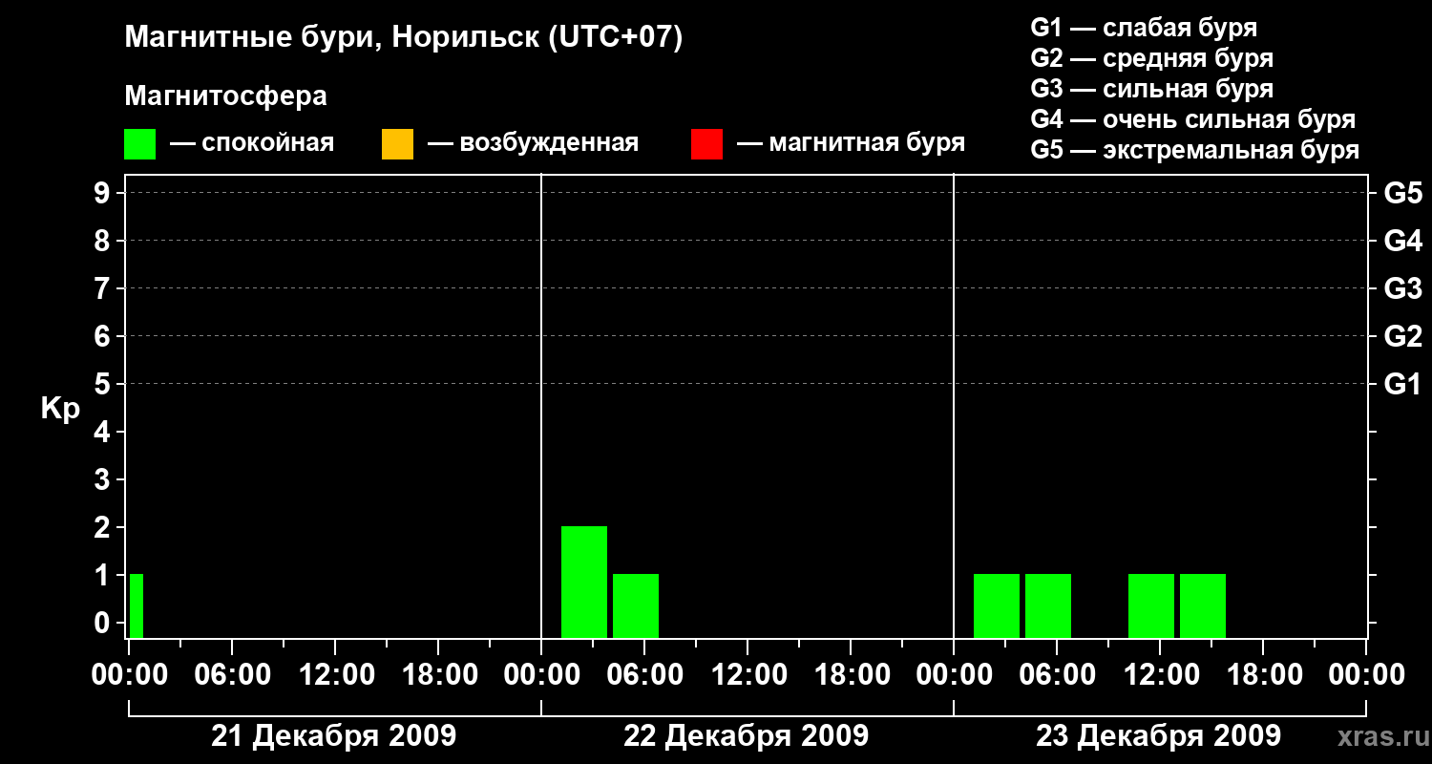Click the green 'спокойная' legend swatch

(139, 144)
